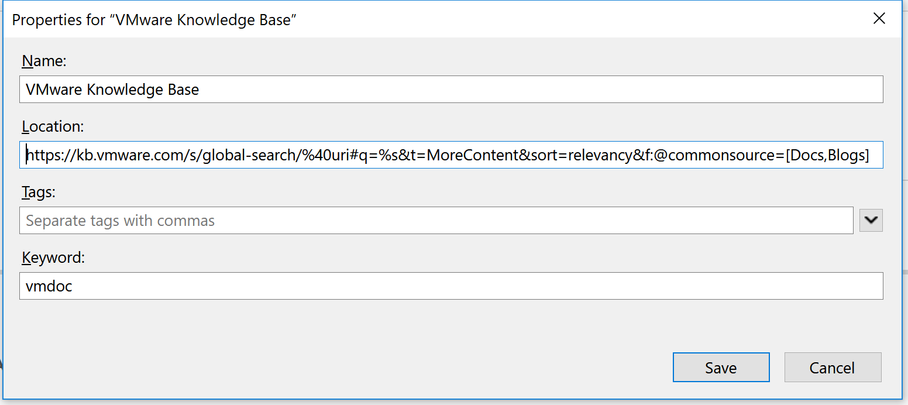This screenshot has height=405, width=908.
Task: Click the Name label
Action: coord(44,61)
